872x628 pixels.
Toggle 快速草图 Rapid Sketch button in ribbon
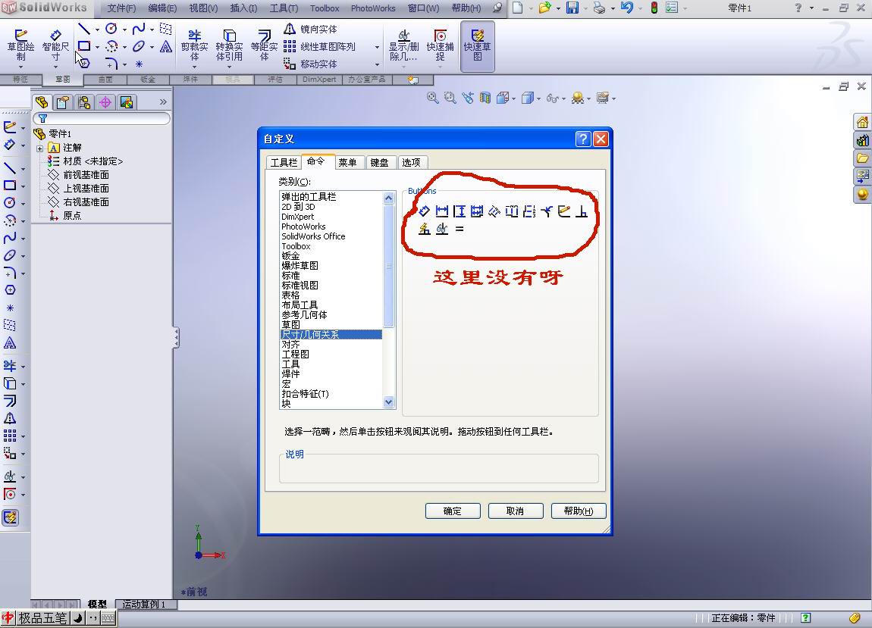[477, 46]
